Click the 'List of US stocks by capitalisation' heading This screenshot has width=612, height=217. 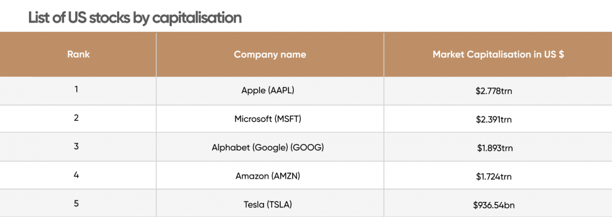coord(135,18)
